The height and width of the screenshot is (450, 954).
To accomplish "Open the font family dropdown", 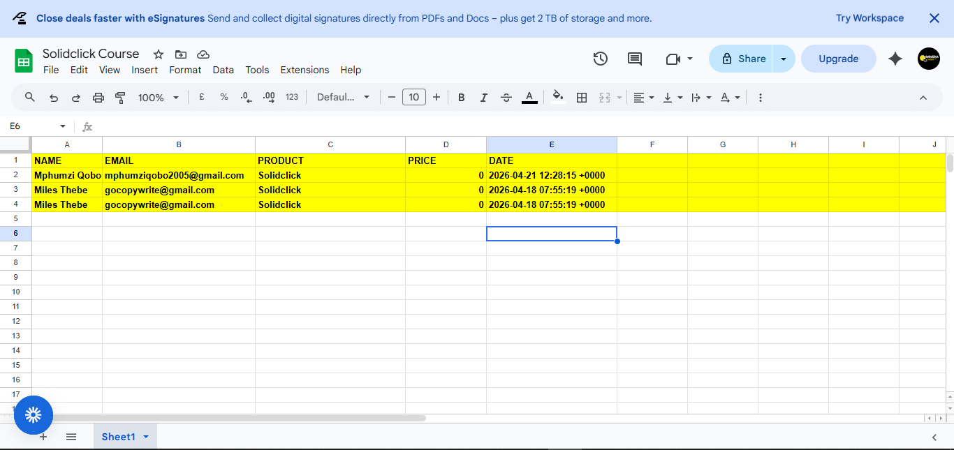I will (x=343, y=98).
